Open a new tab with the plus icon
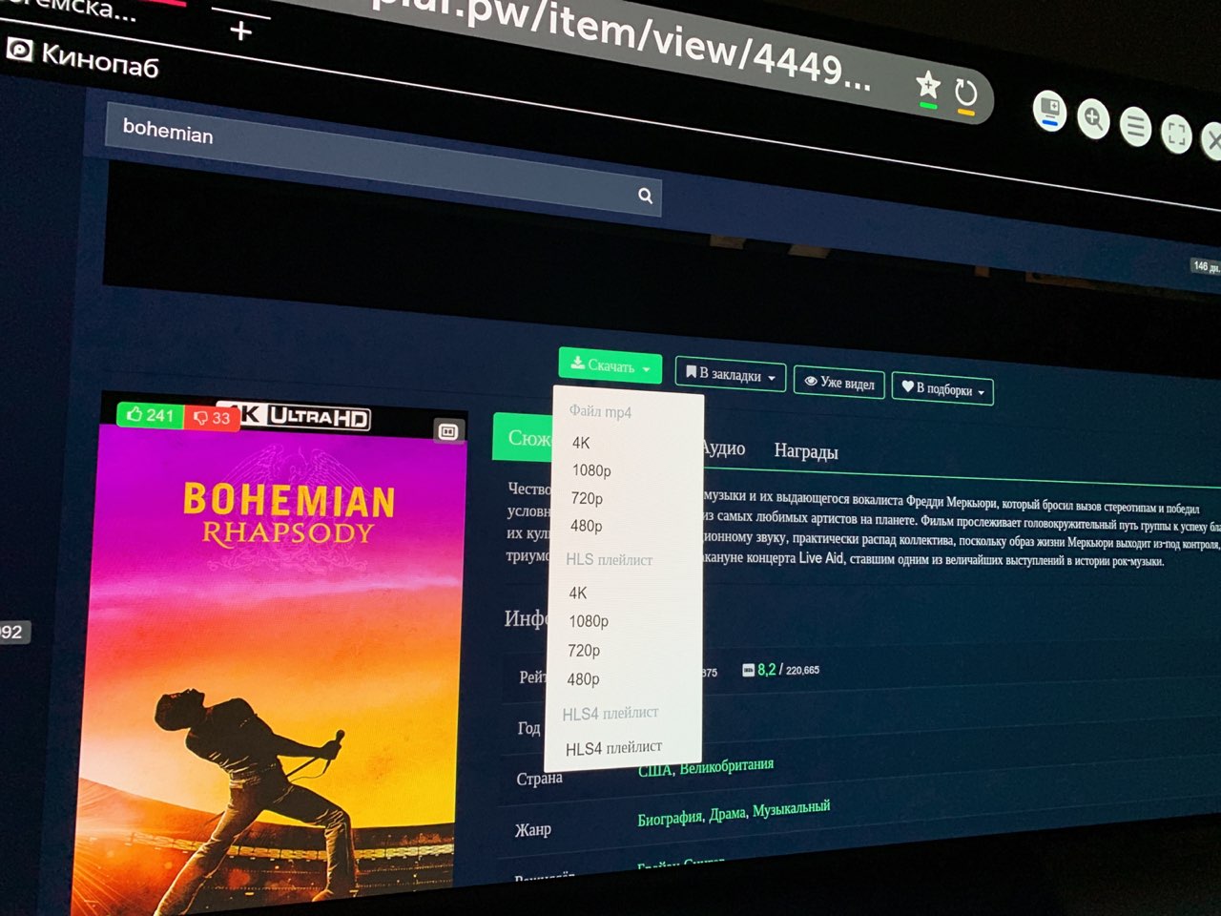The height and width of the screenshot is (916, 1221). tap(240, 31)
